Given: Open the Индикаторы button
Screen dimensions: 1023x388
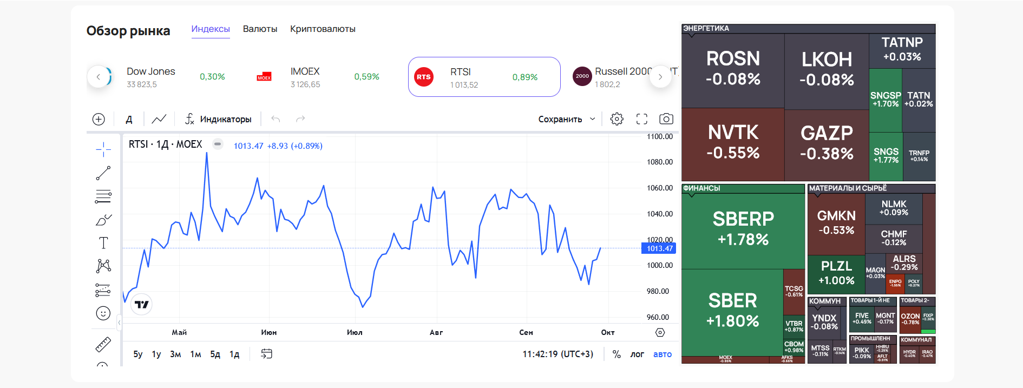Looking at the screenshot, I should point(219,119).
